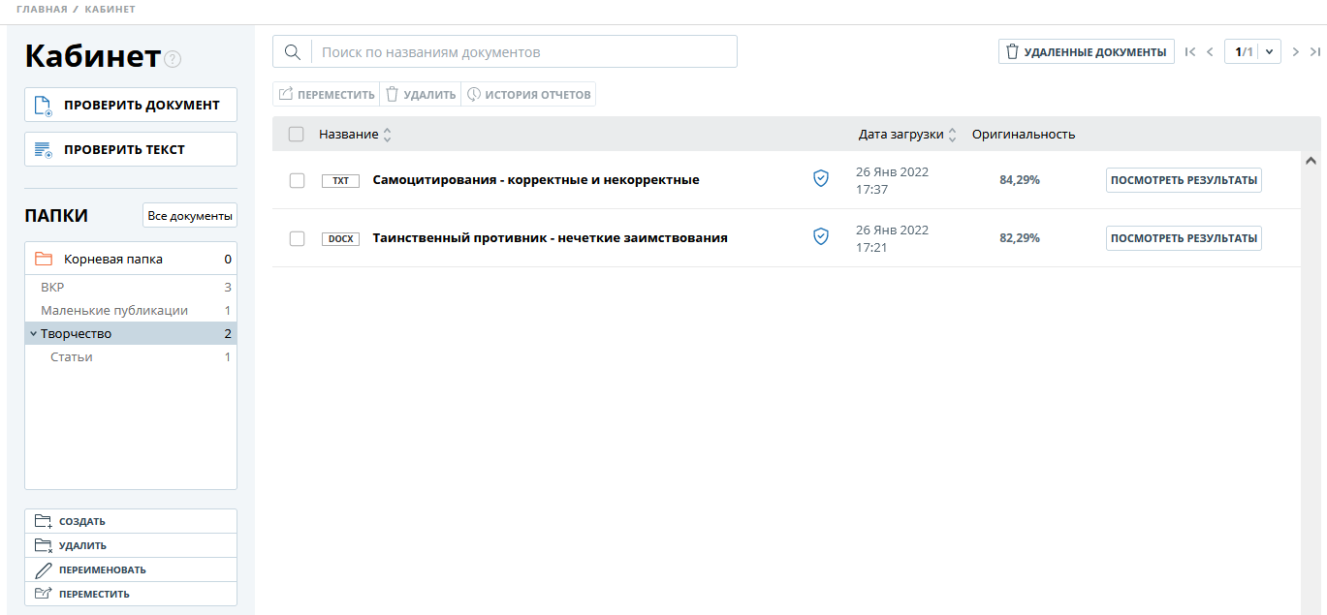Go to the first page arrow
The image size is (1327, 615).
click(1190, 52)
